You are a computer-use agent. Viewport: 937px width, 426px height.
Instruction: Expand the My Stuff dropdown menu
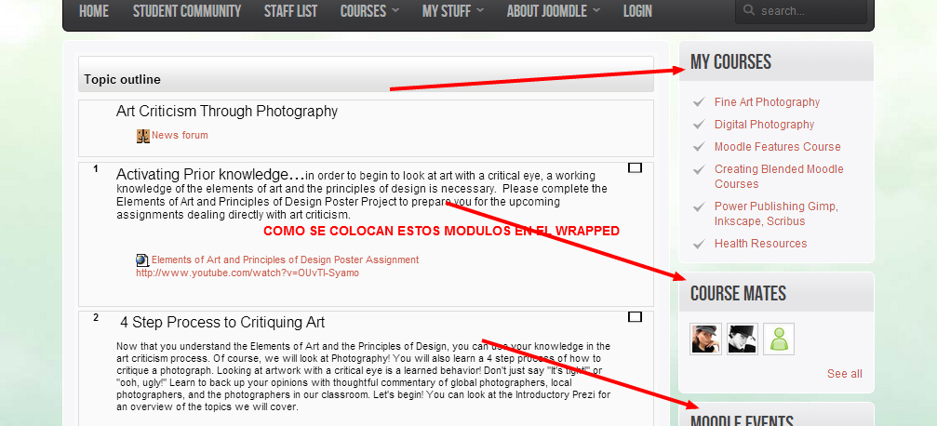pyautogui.click(x=453, y=11)
